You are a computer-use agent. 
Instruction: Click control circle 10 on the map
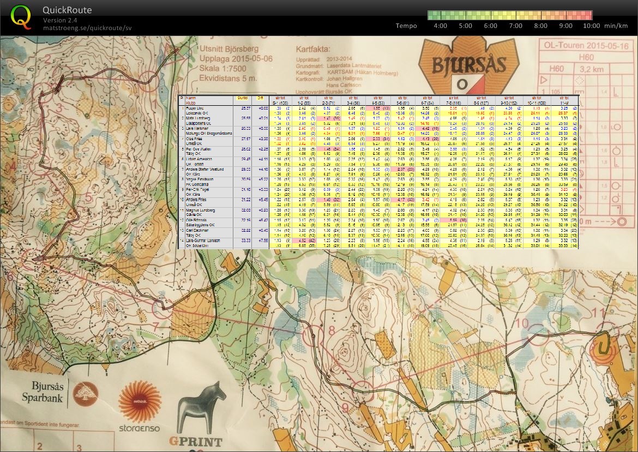click(x=537, y=335)
